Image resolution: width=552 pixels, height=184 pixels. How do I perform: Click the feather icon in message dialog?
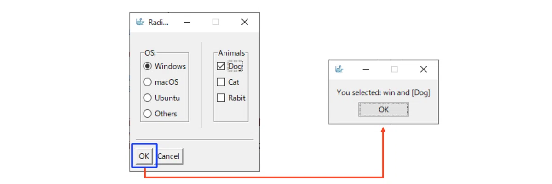tap(339, 69)
